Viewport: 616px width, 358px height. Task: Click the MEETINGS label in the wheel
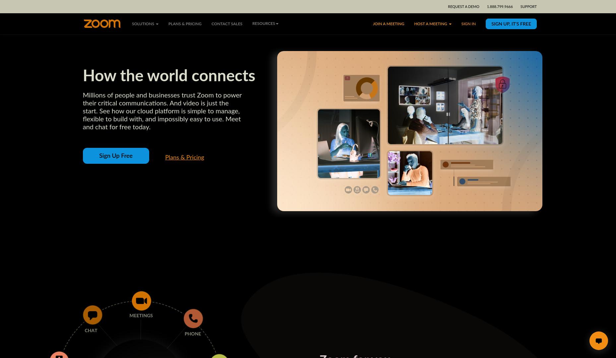coord(141,316)
